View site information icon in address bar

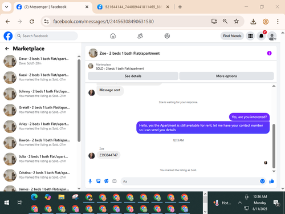point(46,22)
